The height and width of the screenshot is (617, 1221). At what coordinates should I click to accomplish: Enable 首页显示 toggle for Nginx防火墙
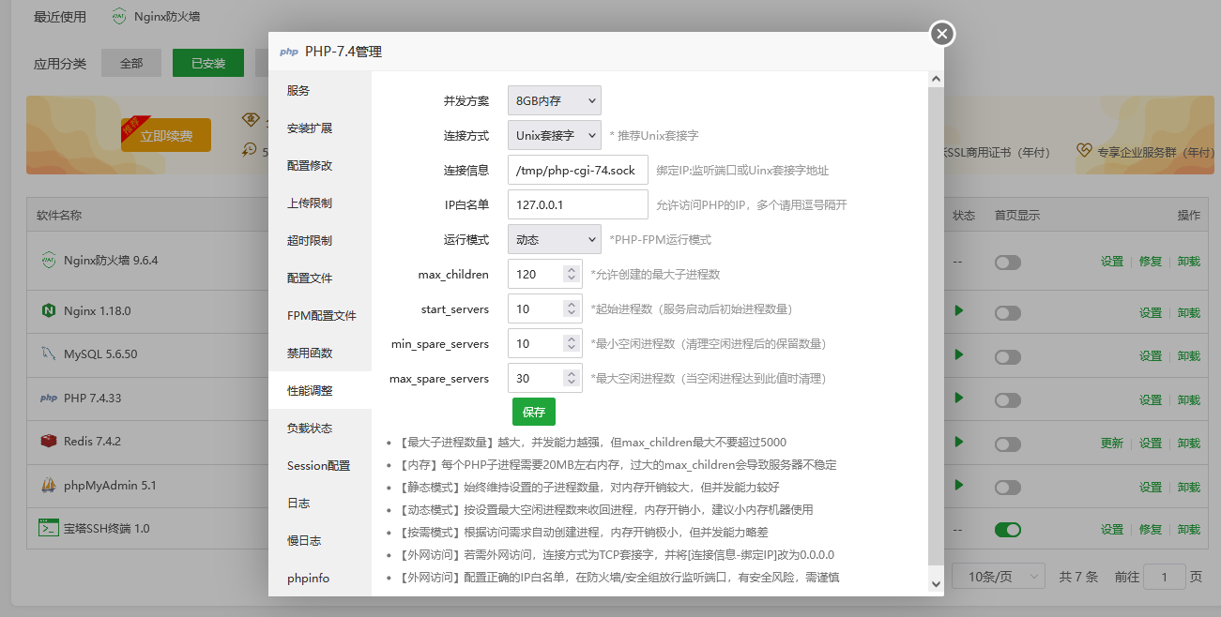[1007, 263]
